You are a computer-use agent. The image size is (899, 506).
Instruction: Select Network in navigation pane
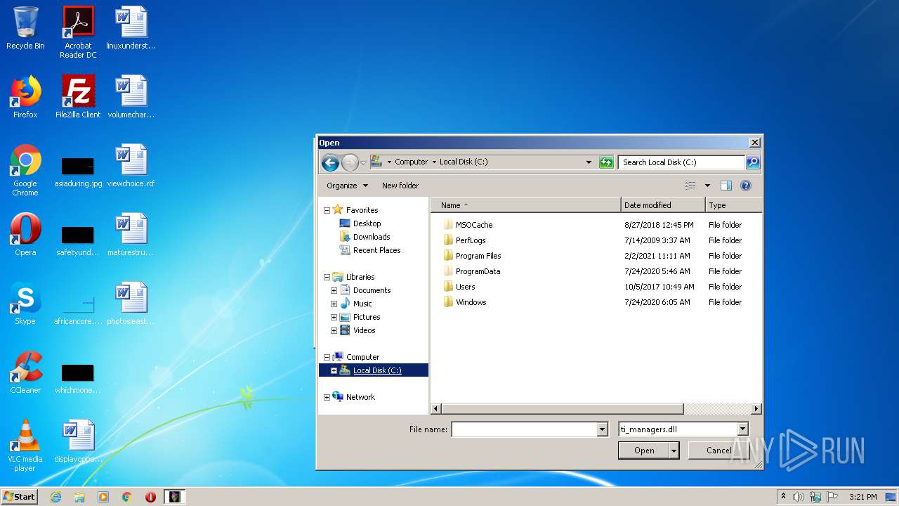click(x=360, y=397)
